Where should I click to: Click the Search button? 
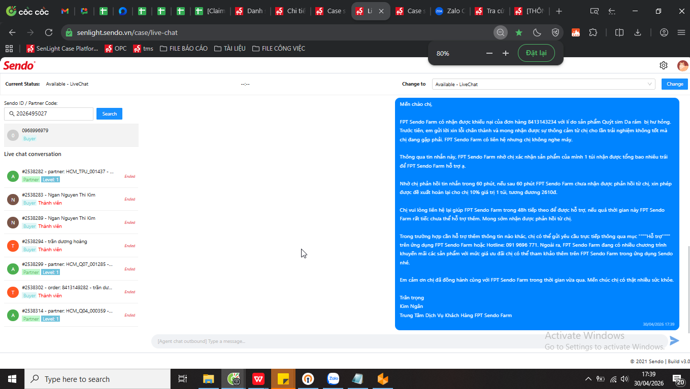(x=110, y=113)
